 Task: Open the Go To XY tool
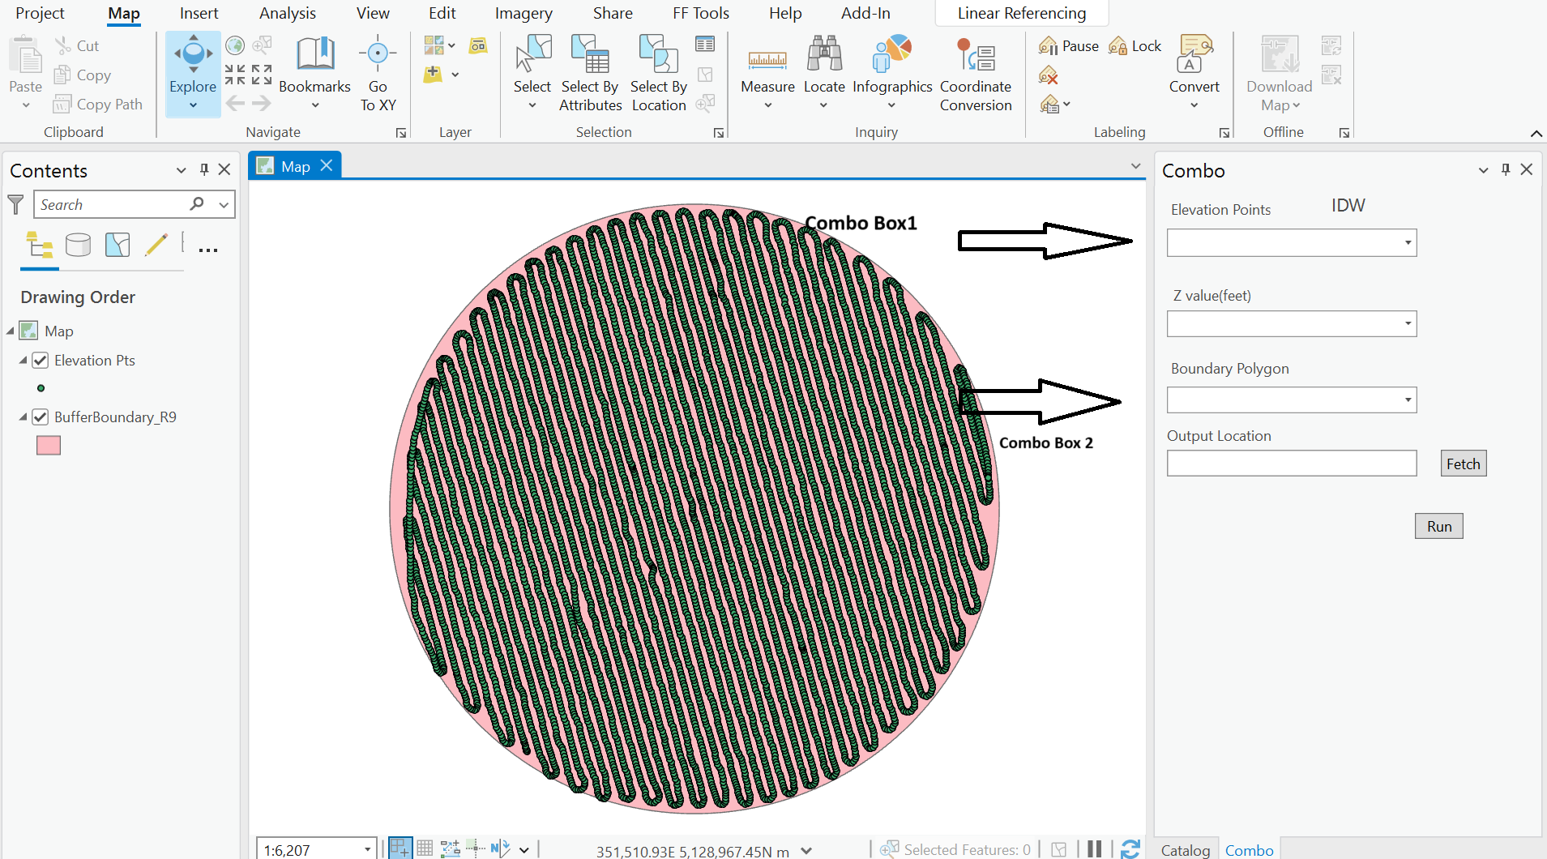point(378,73)
